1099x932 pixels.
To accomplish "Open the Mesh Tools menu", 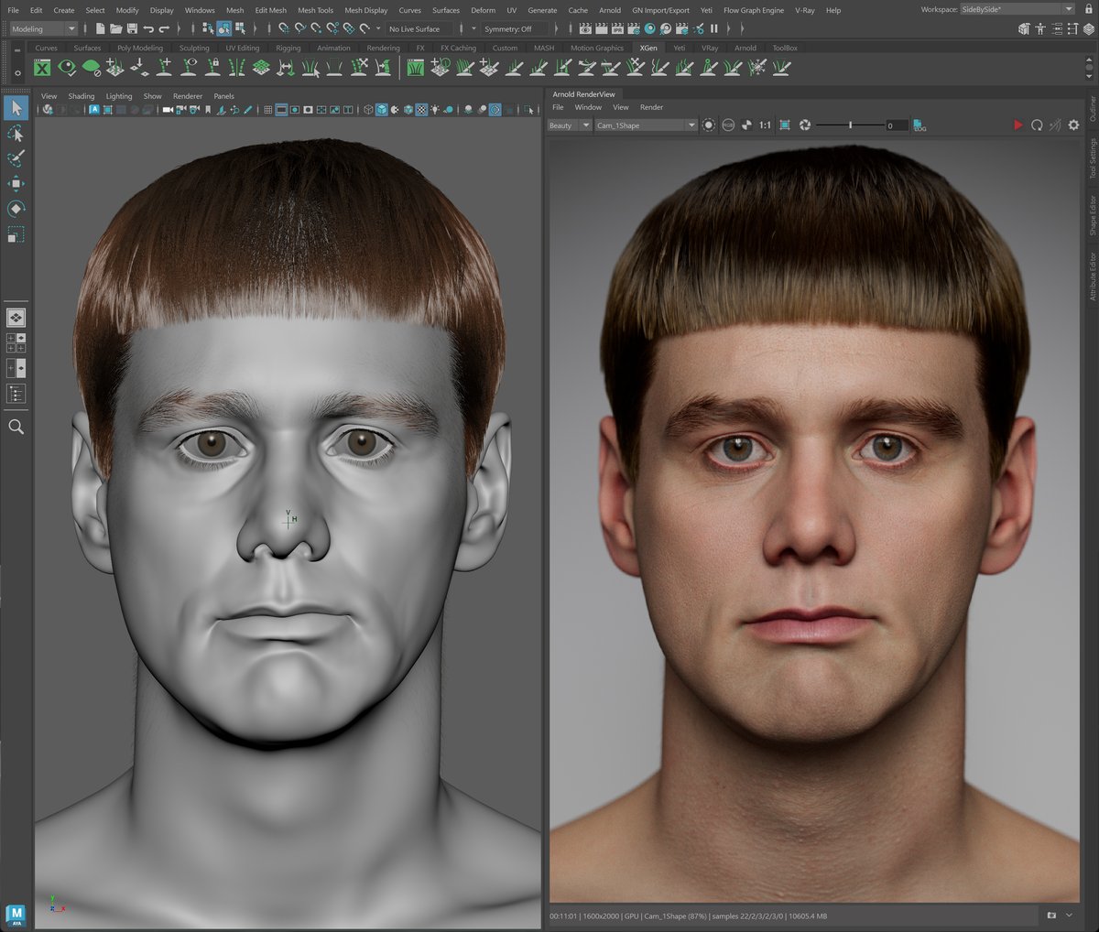I will [x=315, y=10].
